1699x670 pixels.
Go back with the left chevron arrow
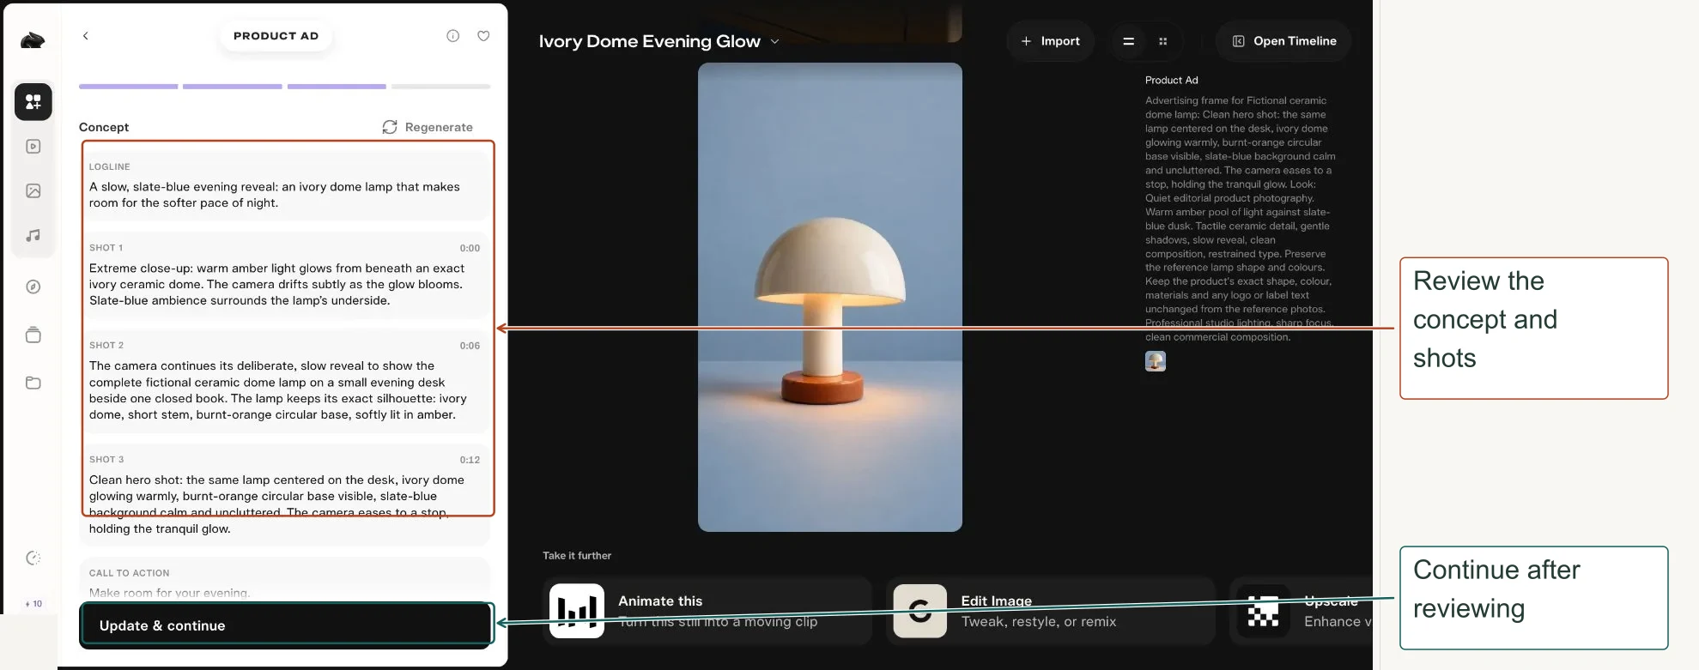85,36
